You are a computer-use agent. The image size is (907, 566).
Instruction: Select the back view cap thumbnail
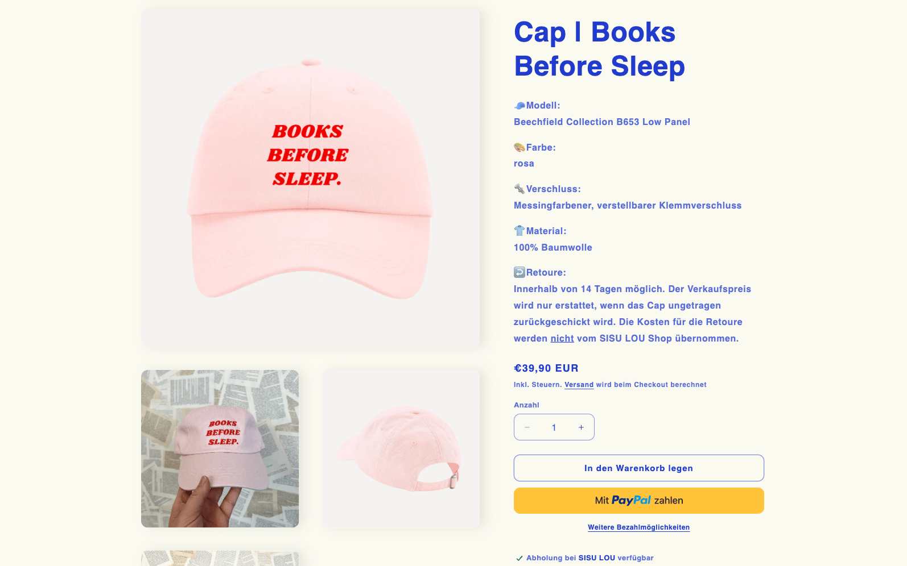point(401,449)
